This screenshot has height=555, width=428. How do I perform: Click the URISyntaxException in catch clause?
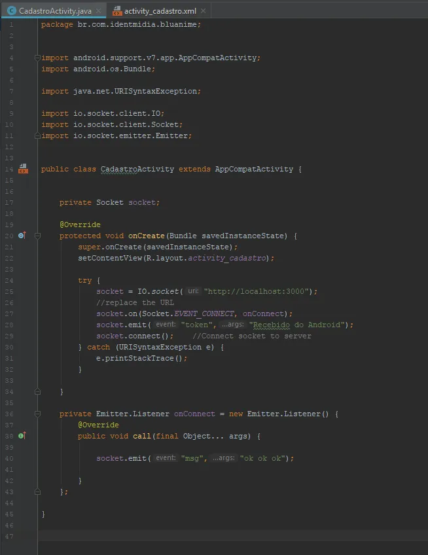(161, 347)
